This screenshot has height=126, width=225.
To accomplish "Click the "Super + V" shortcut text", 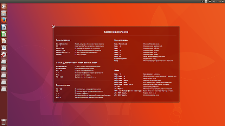I will pos(117,55).
